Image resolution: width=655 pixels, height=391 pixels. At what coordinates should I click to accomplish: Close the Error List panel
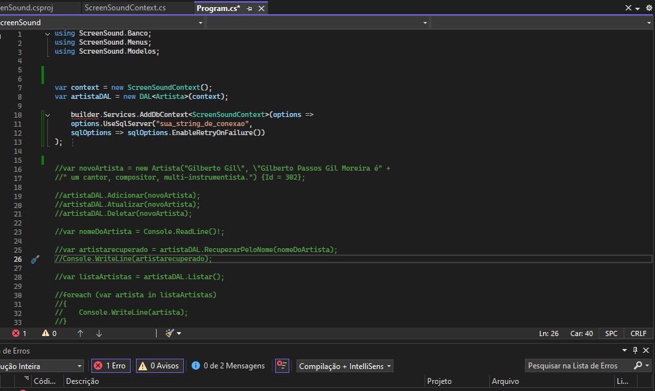tap(646, 350)
